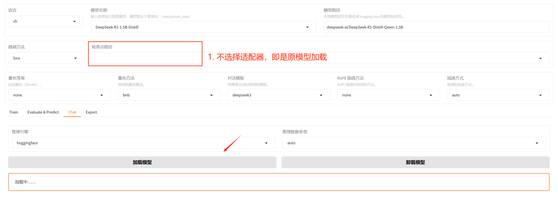
Task: Switch to the Train tab
Action: click(14, 112)
